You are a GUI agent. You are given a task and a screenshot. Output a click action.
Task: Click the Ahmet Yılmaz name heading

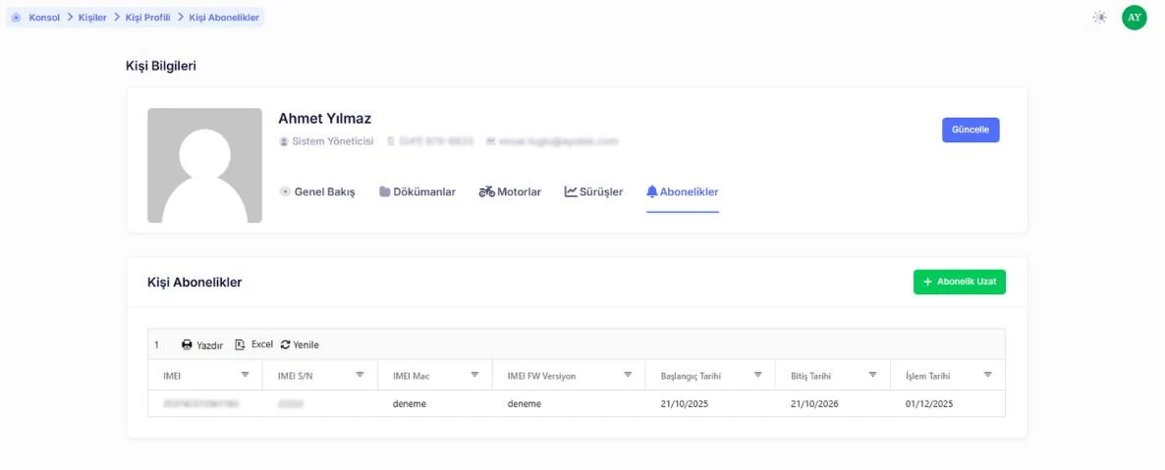(325, 118)
